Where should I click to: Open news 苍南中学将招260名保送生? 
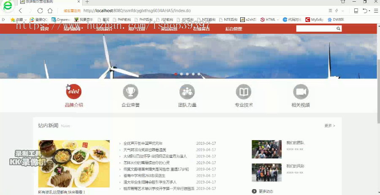tap(144, 176)
